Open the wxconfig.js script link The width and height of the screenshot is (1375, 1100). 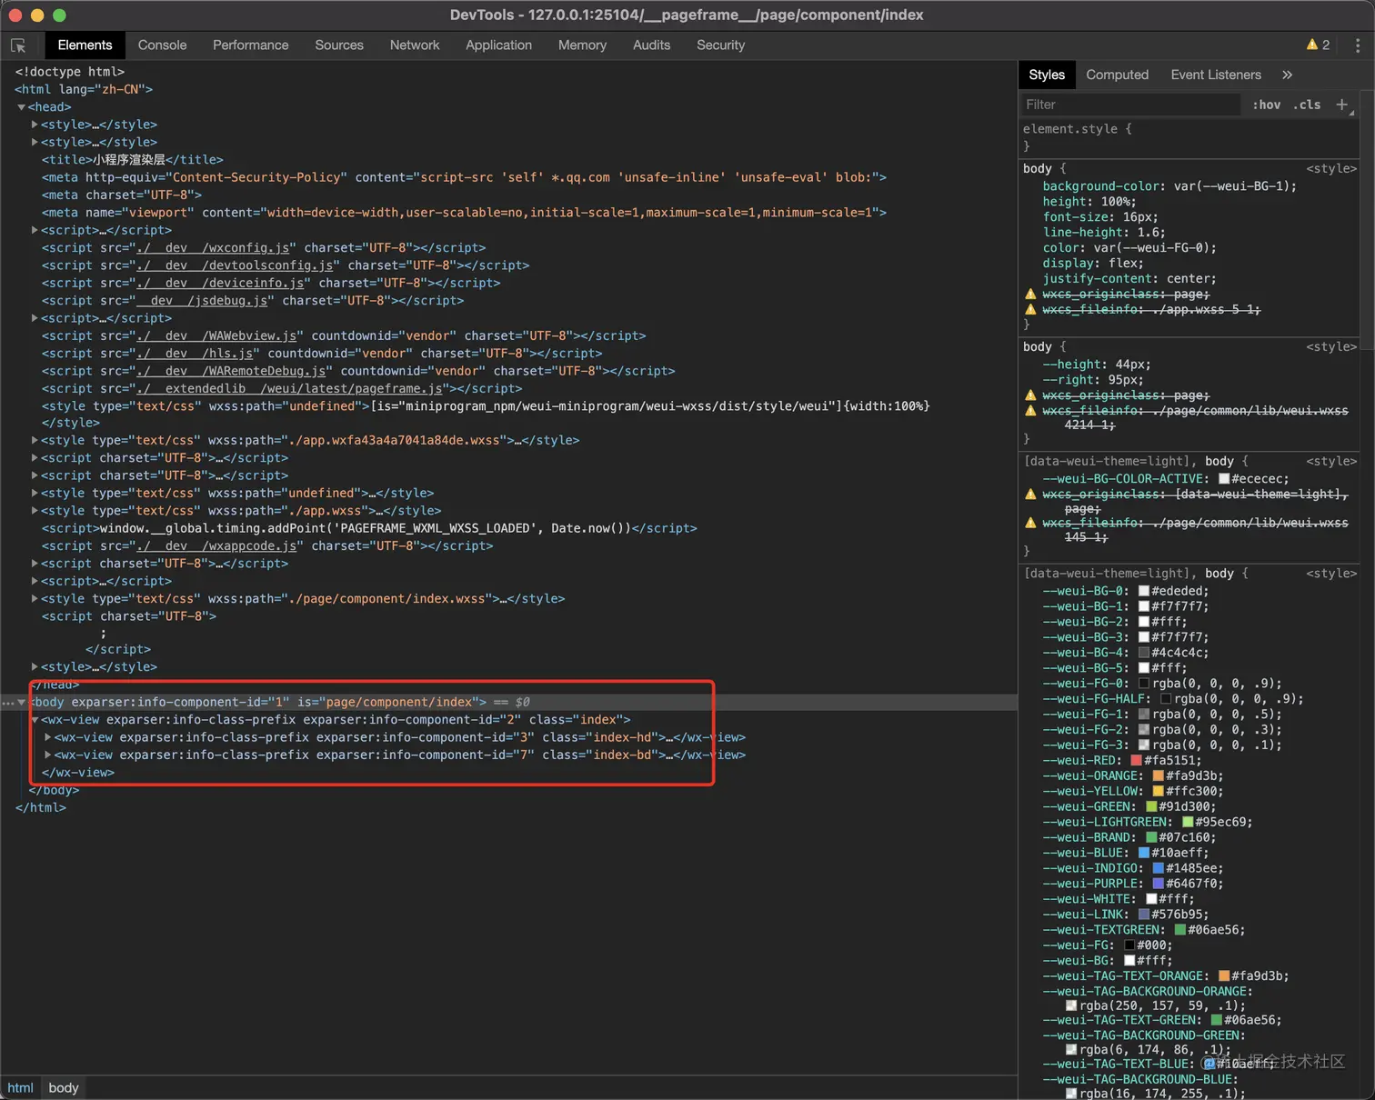213,247
